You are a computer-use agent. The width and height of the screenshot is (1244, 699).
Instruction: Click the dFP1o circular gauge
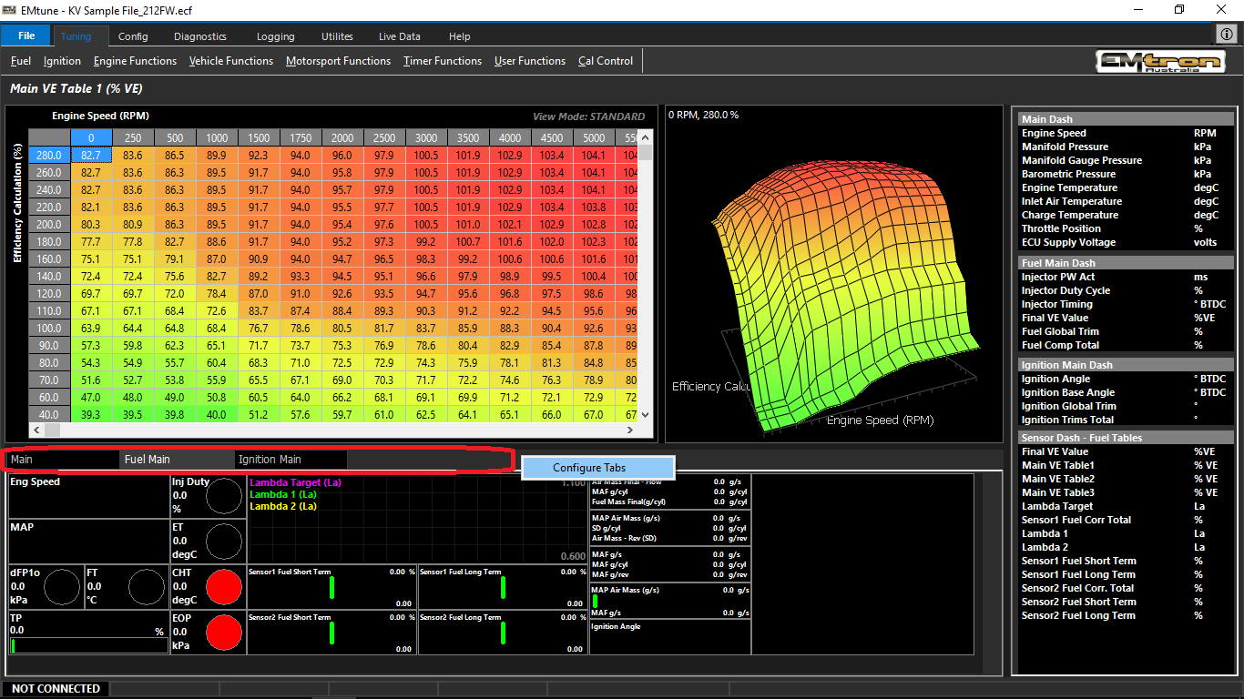click(62, 588)
